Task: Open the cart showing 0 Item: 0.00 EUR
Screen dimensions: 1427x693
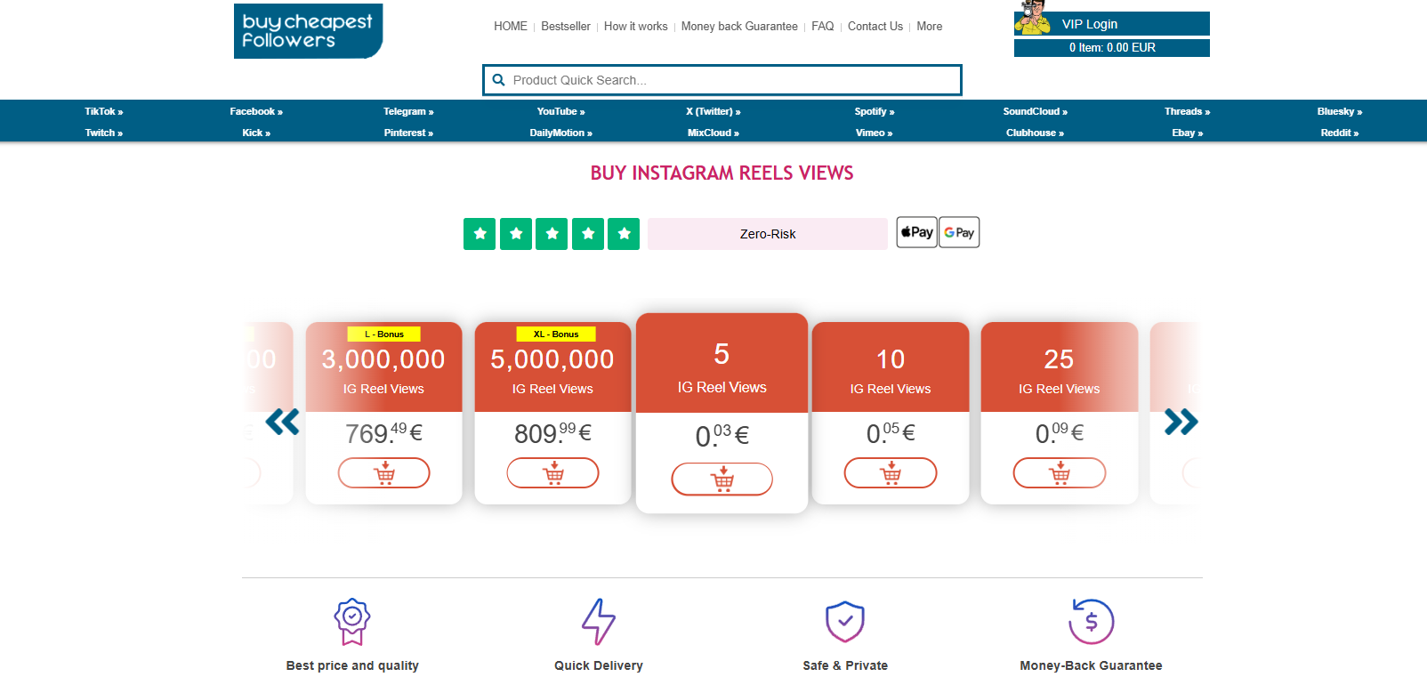Action: [1112, 48]
